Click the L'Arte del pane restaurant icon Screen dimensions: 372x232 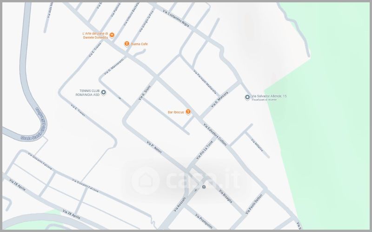click(x=112, y=35)
